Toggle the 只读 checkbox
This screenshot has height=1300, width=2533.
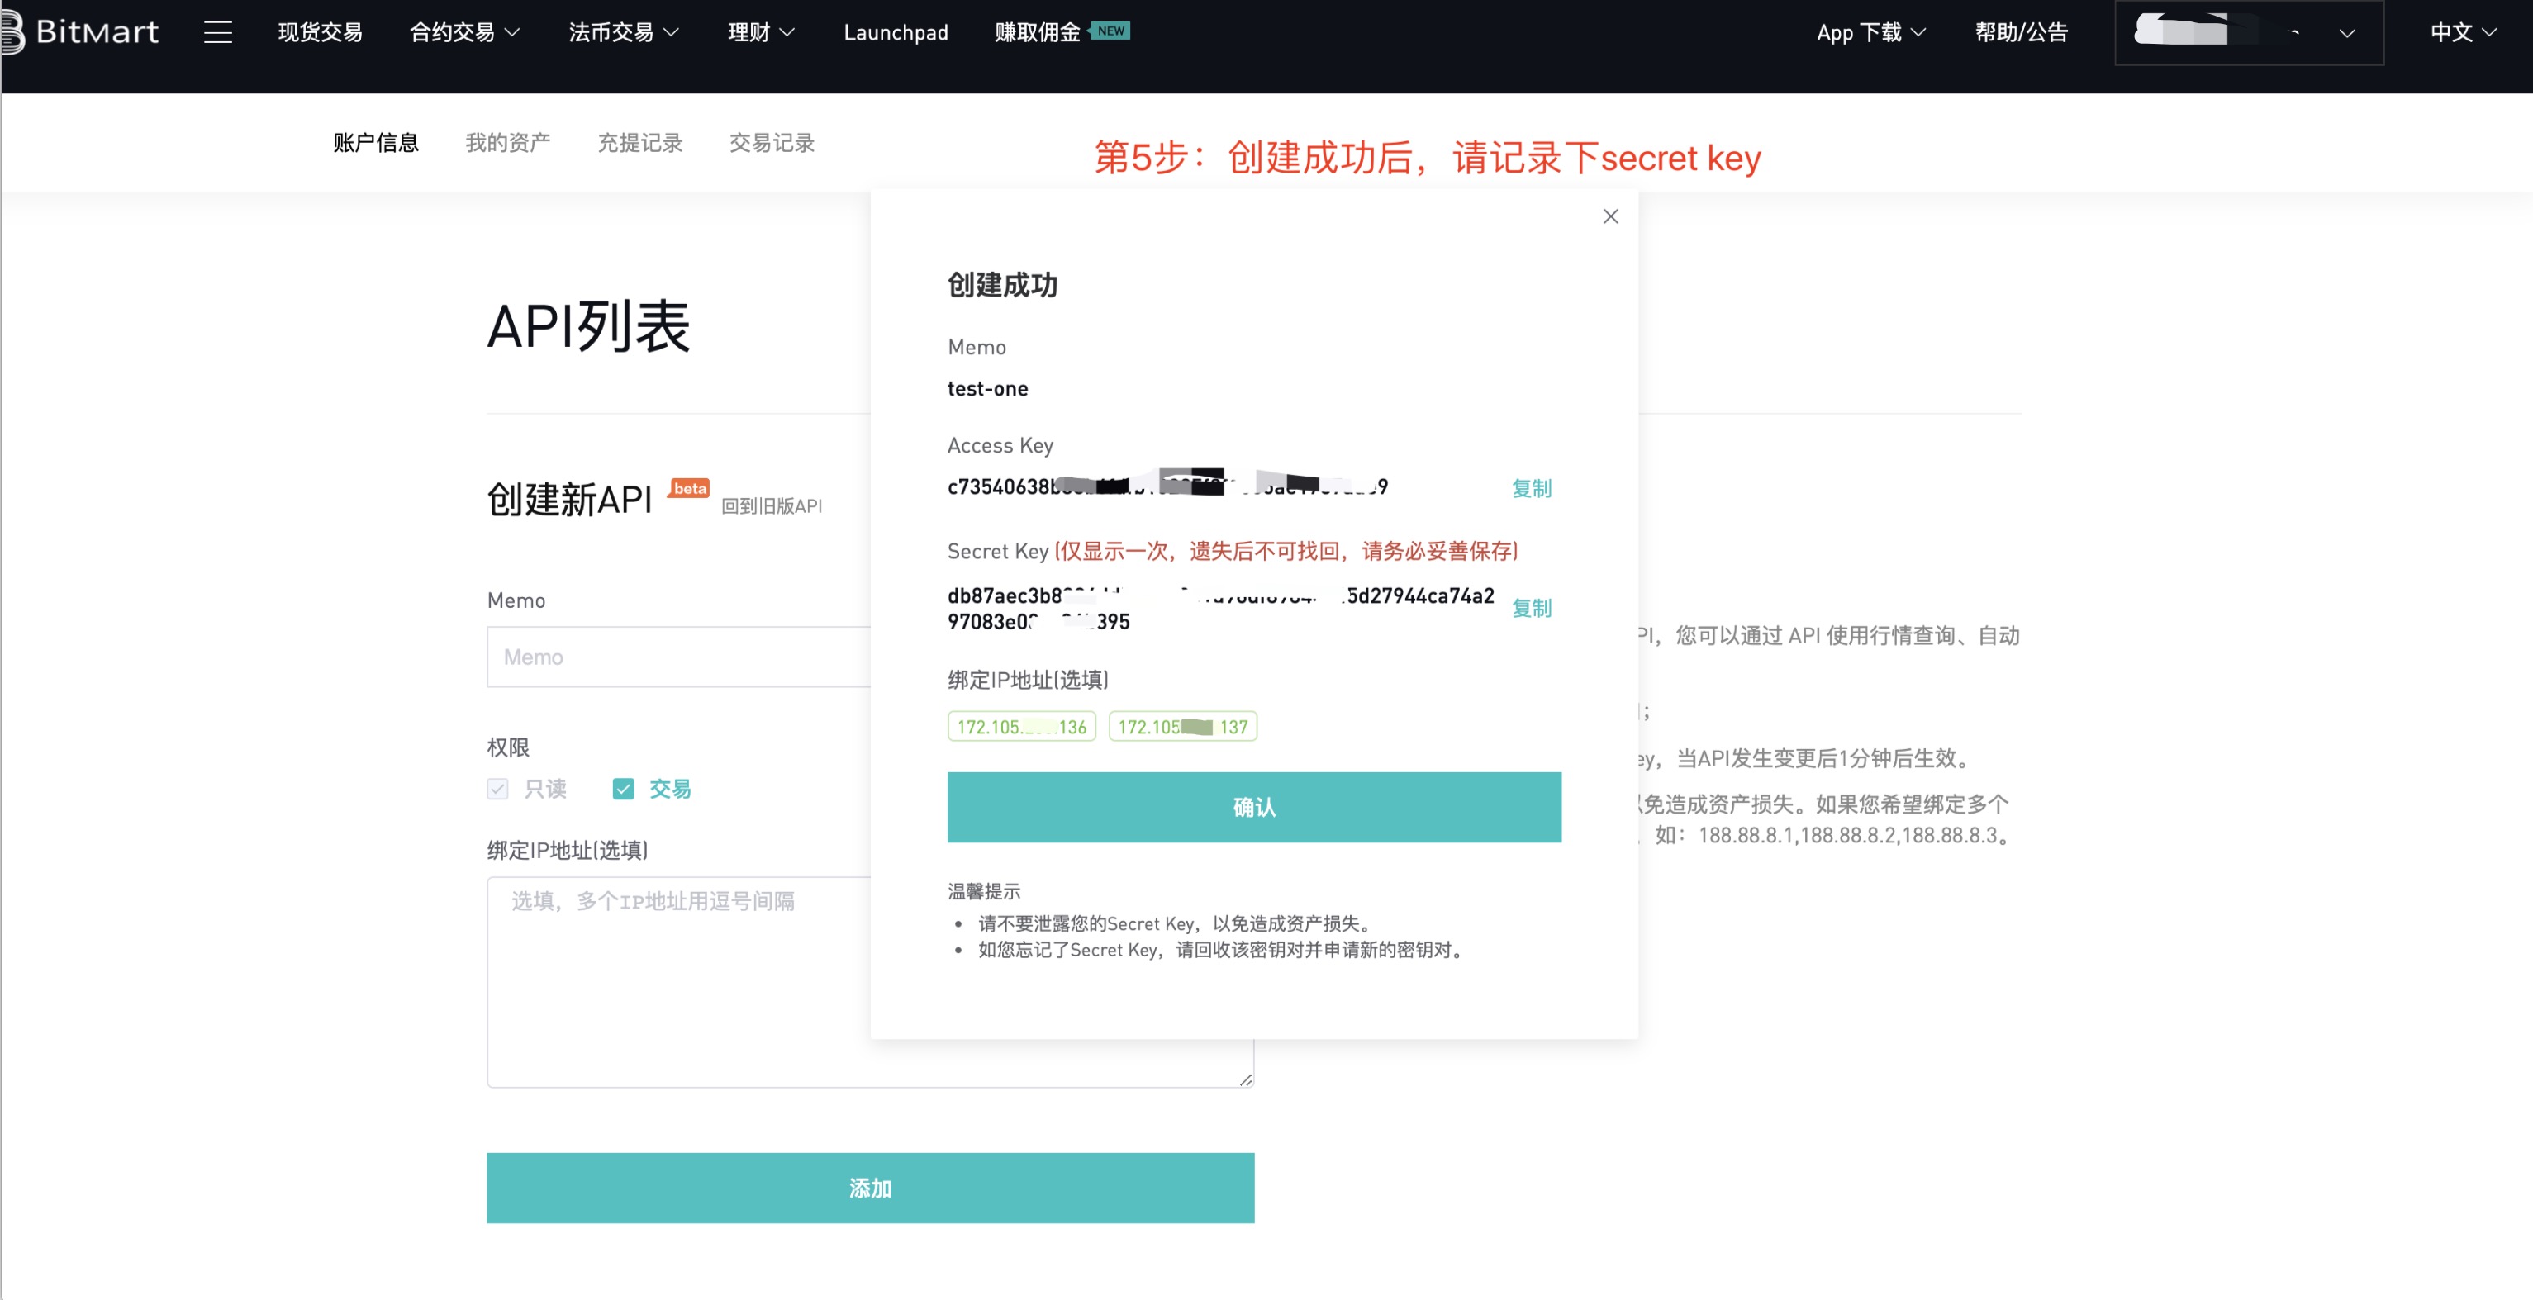pyautogui.click(x=497, y=789)
